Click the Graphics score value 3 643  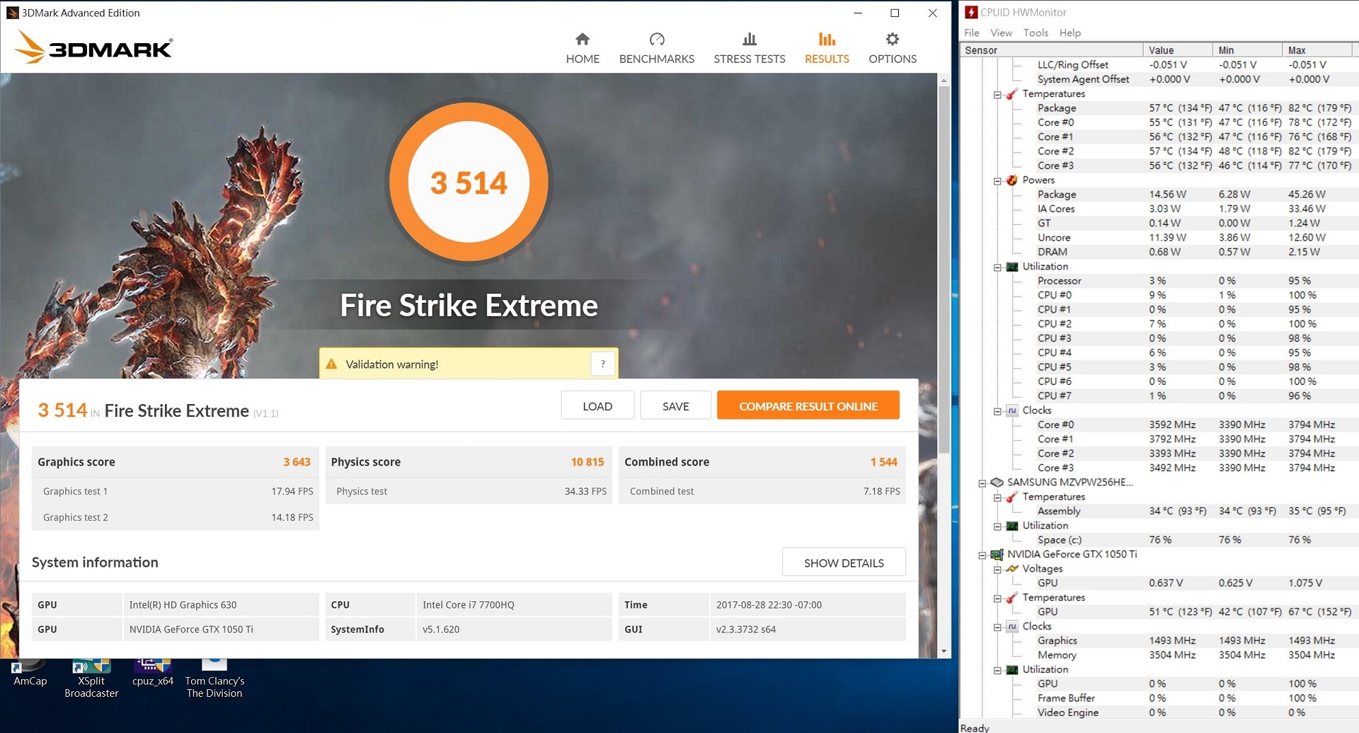point(297,462)
